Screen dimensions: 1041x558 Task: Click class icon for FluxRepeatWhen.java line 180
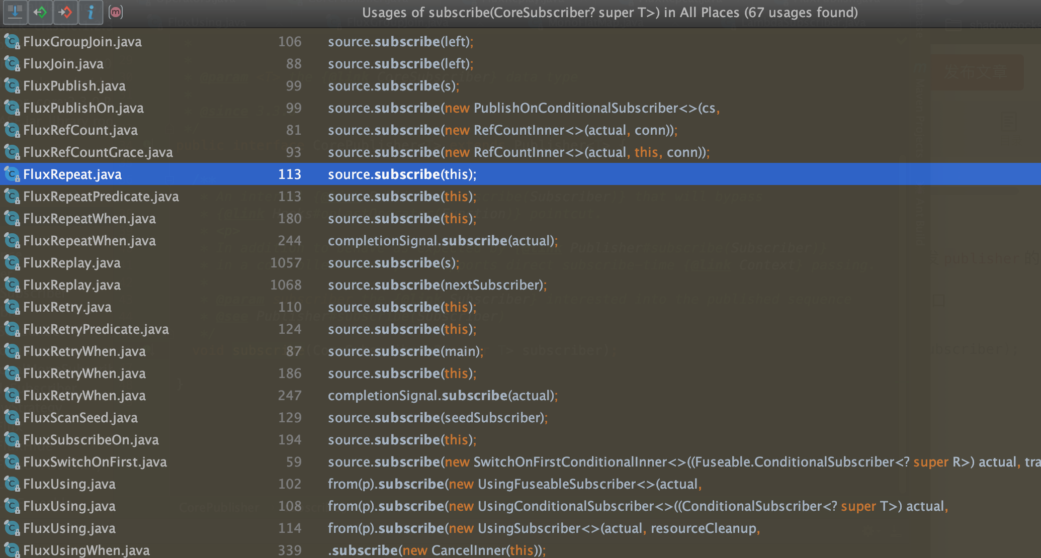[x=12, y=219]
